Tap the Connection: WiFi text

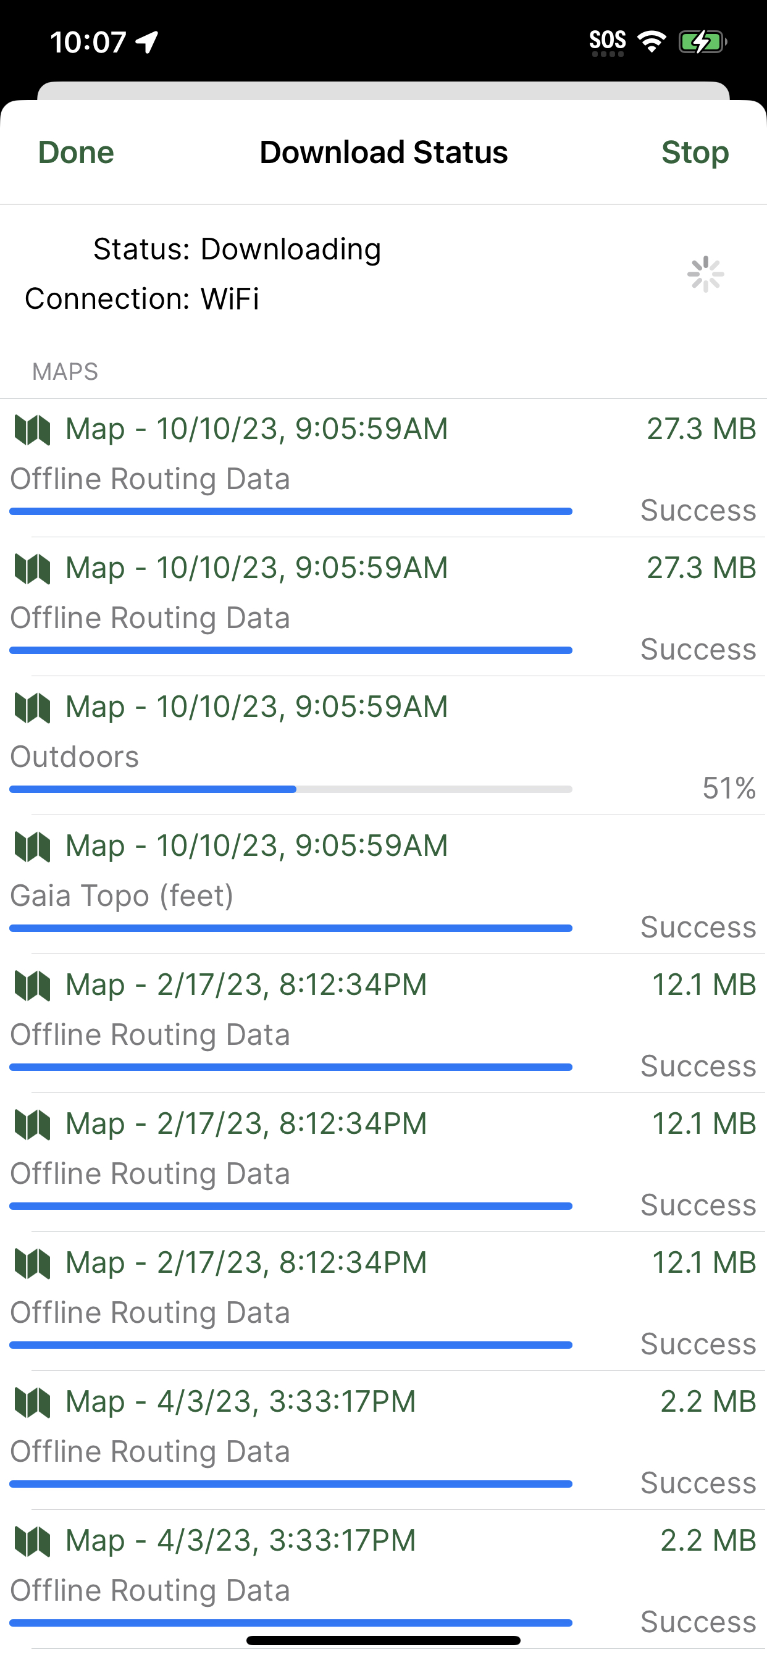pos(142,299)
